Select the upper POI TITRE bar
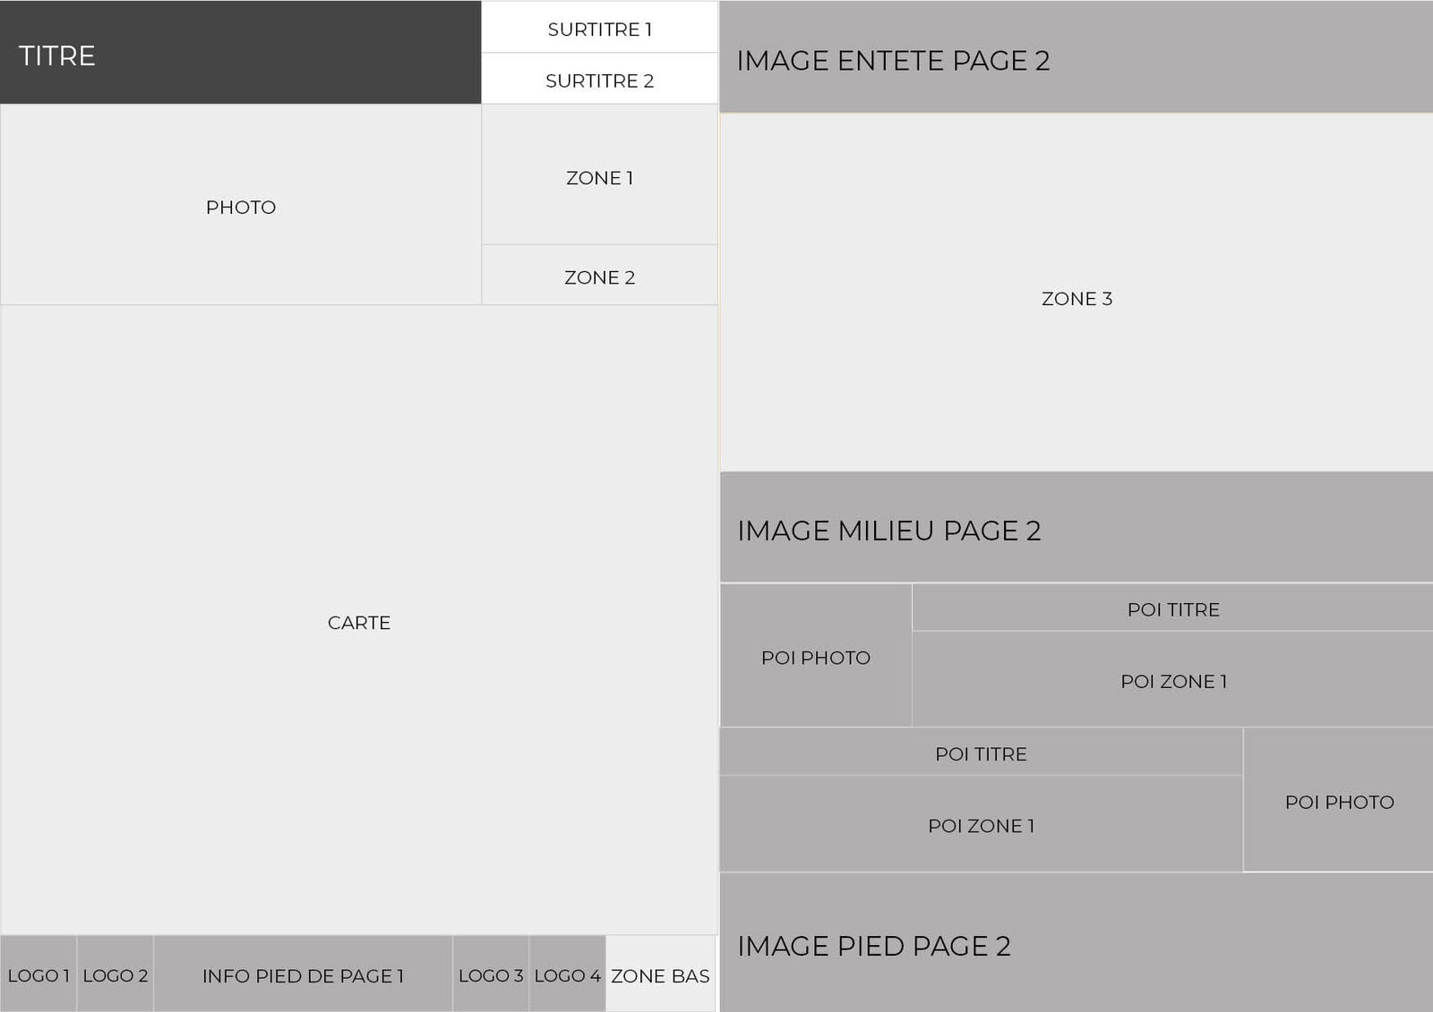Image resolution: width=1433 pixels, height=1012 pixels. 1173,608
